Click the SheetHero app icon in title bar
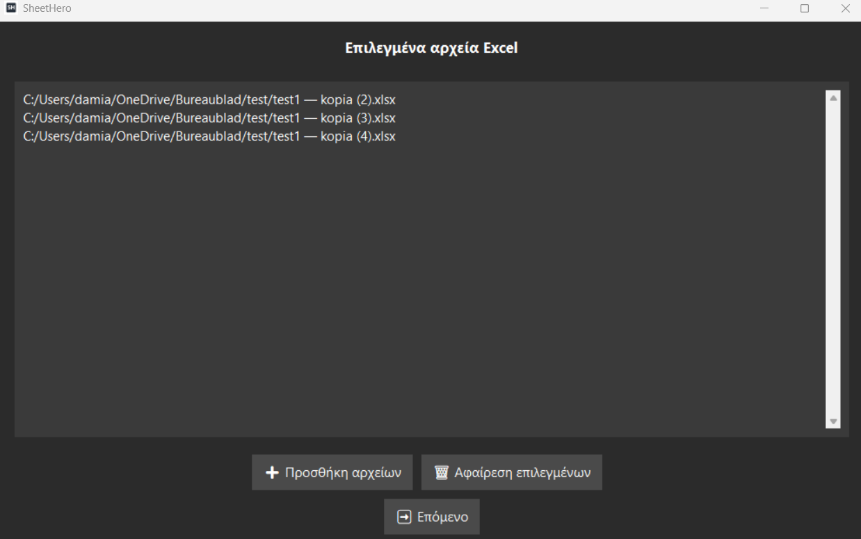 (x=11, y=8)
